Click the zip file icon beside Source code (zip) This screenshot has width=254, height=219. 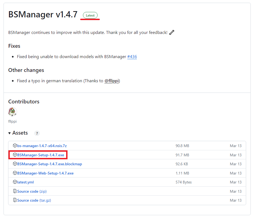[15, 191]
